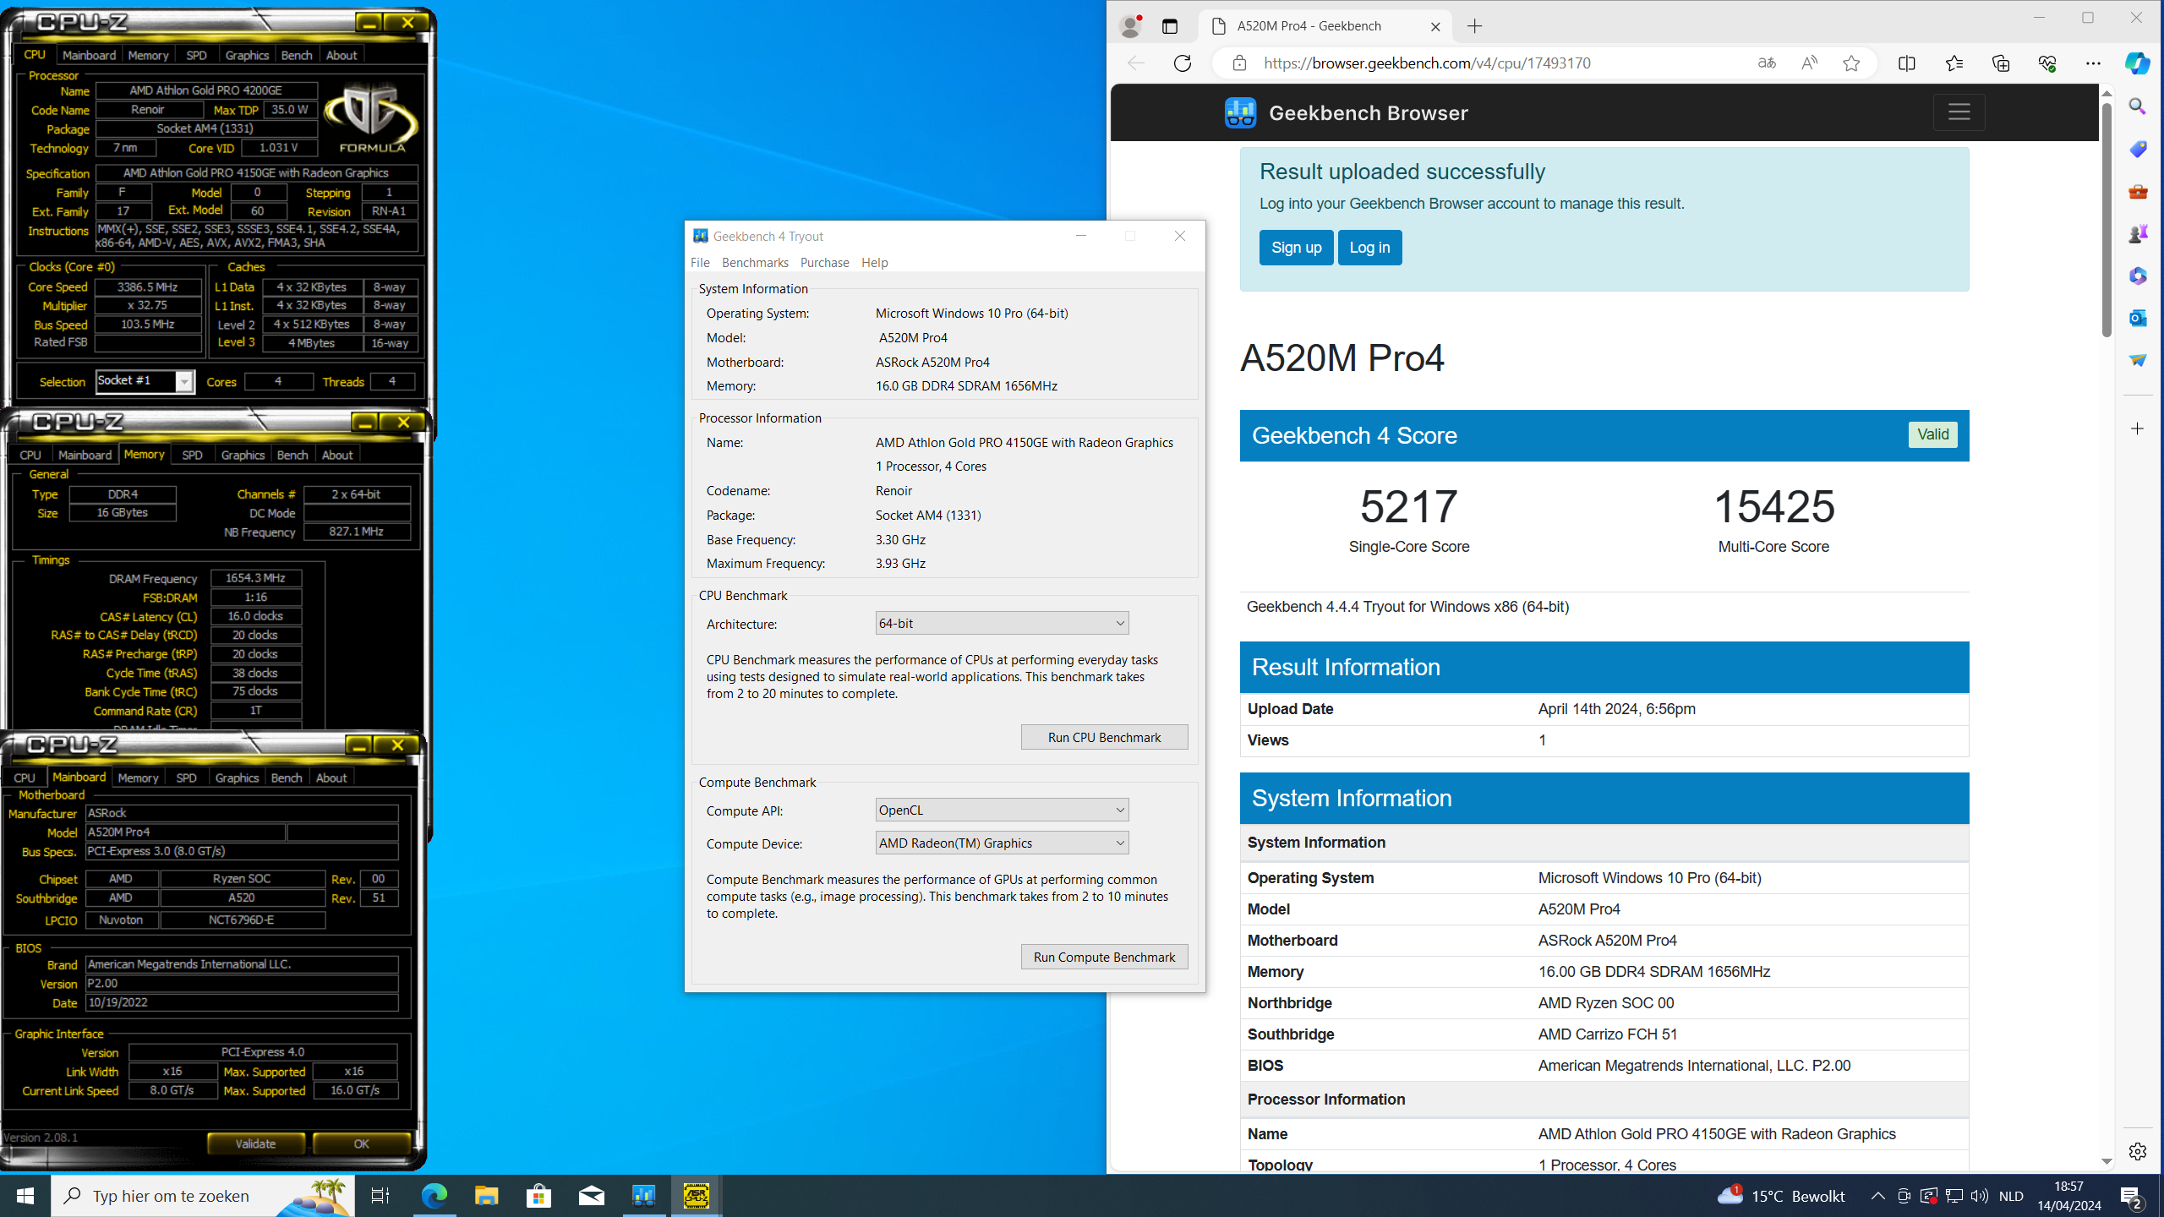
Task: Click the browser address bar URL
Action: click(1427, 63)
